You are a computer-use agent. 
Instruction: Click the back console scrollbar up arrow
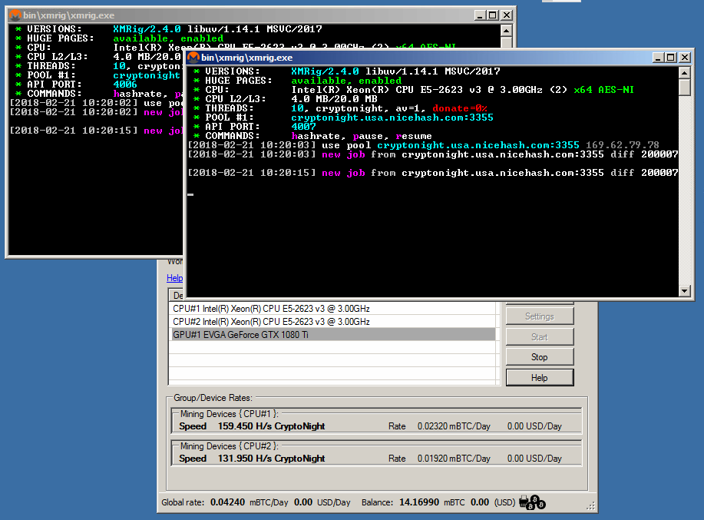[x=506, y=31]
